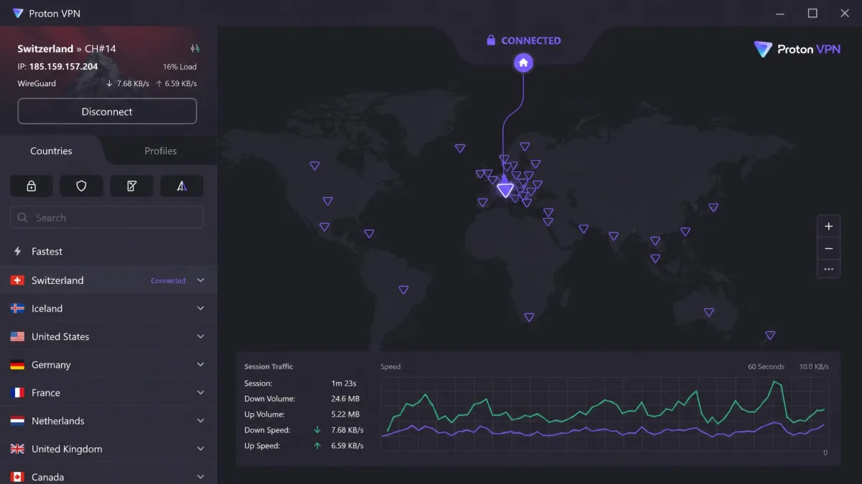Screen dimensions: 862x484
Task: Click the home icon under CONNECTED
Action: pyautogui.click(x=524, y=62)
